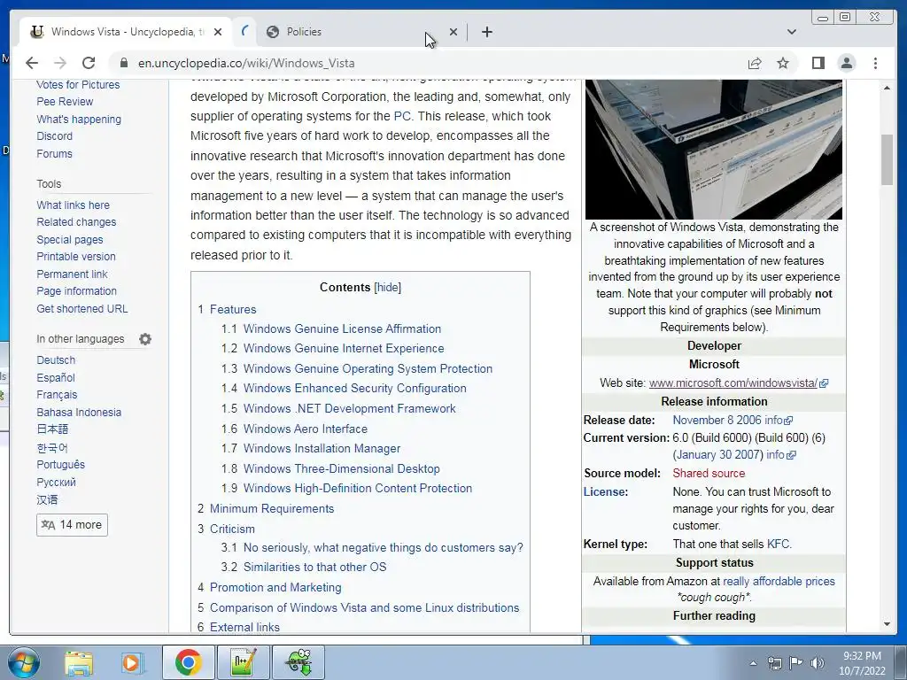Switch to Français language version
Screen dimensions: 907x680
tap(57, 394)
